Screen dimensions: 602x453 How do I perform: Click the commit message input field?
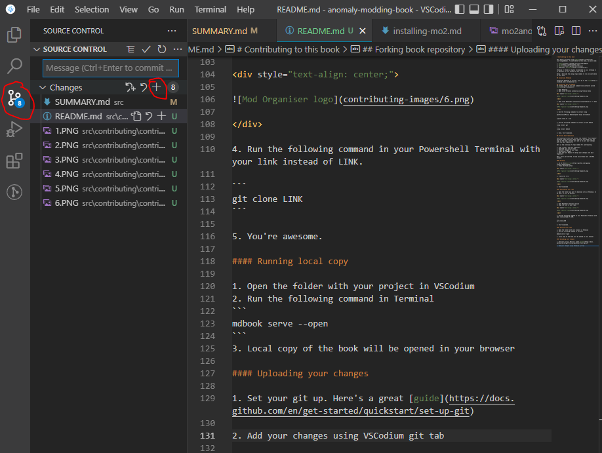point(111,68)
